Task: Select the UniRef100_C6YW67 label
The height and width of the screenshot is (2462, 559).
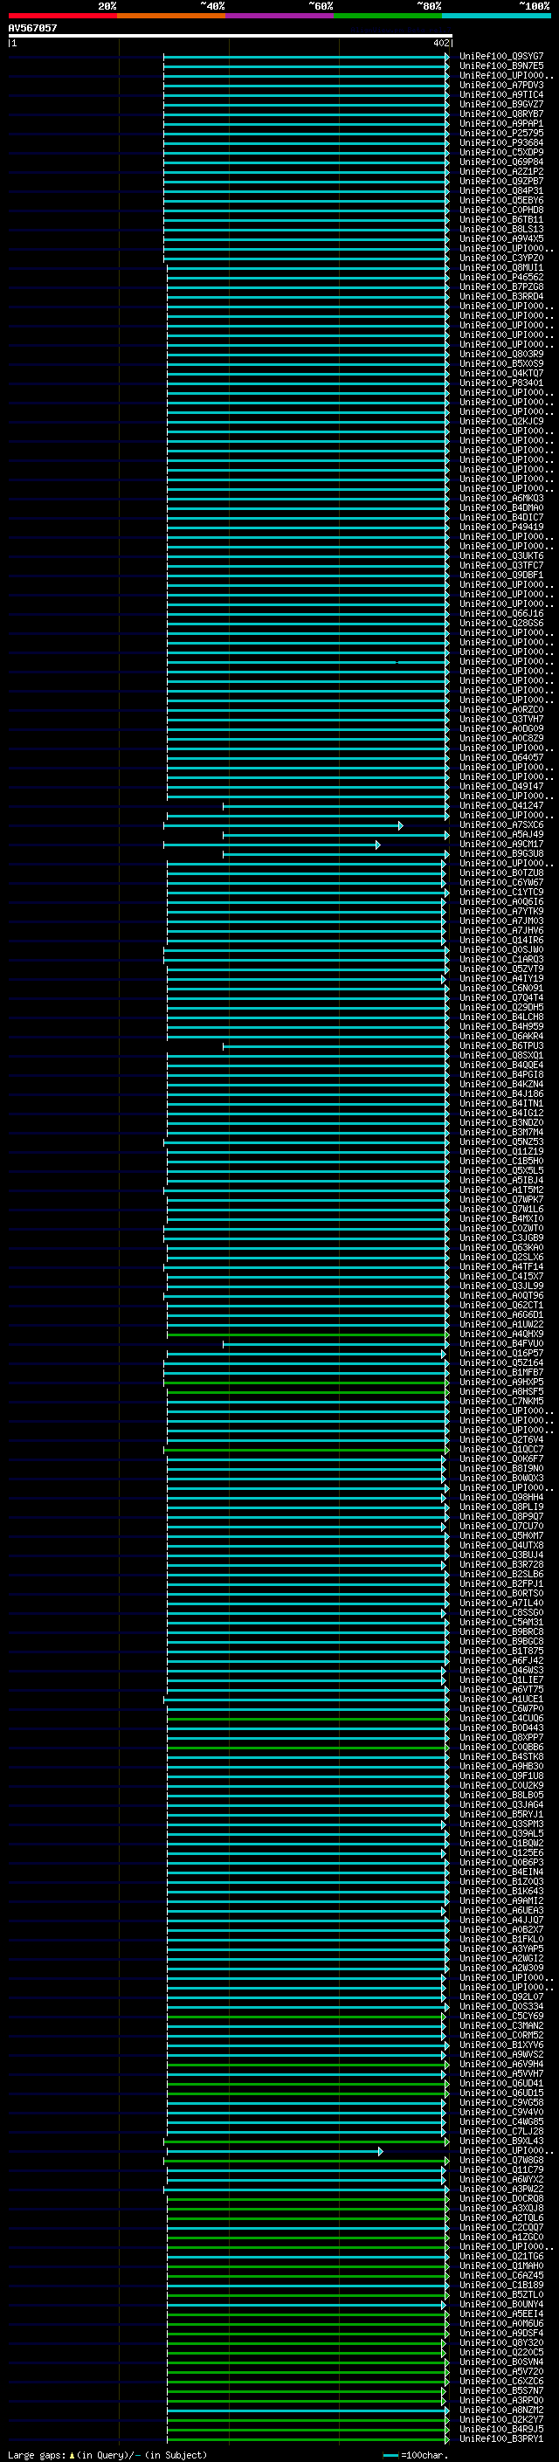Action: 501,882
